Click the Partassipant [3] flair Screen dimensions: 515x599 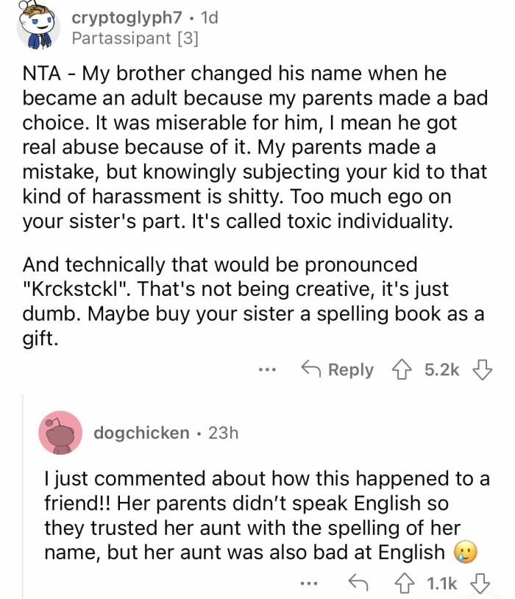[x=135, y=37]
